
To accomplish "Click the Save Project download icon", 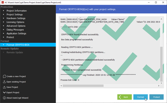I will [x=4, y=87].
